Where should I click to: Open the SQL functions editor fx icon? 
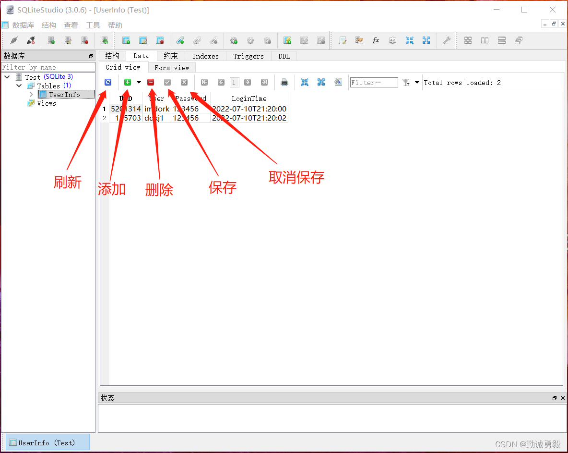tap(376, 40)
